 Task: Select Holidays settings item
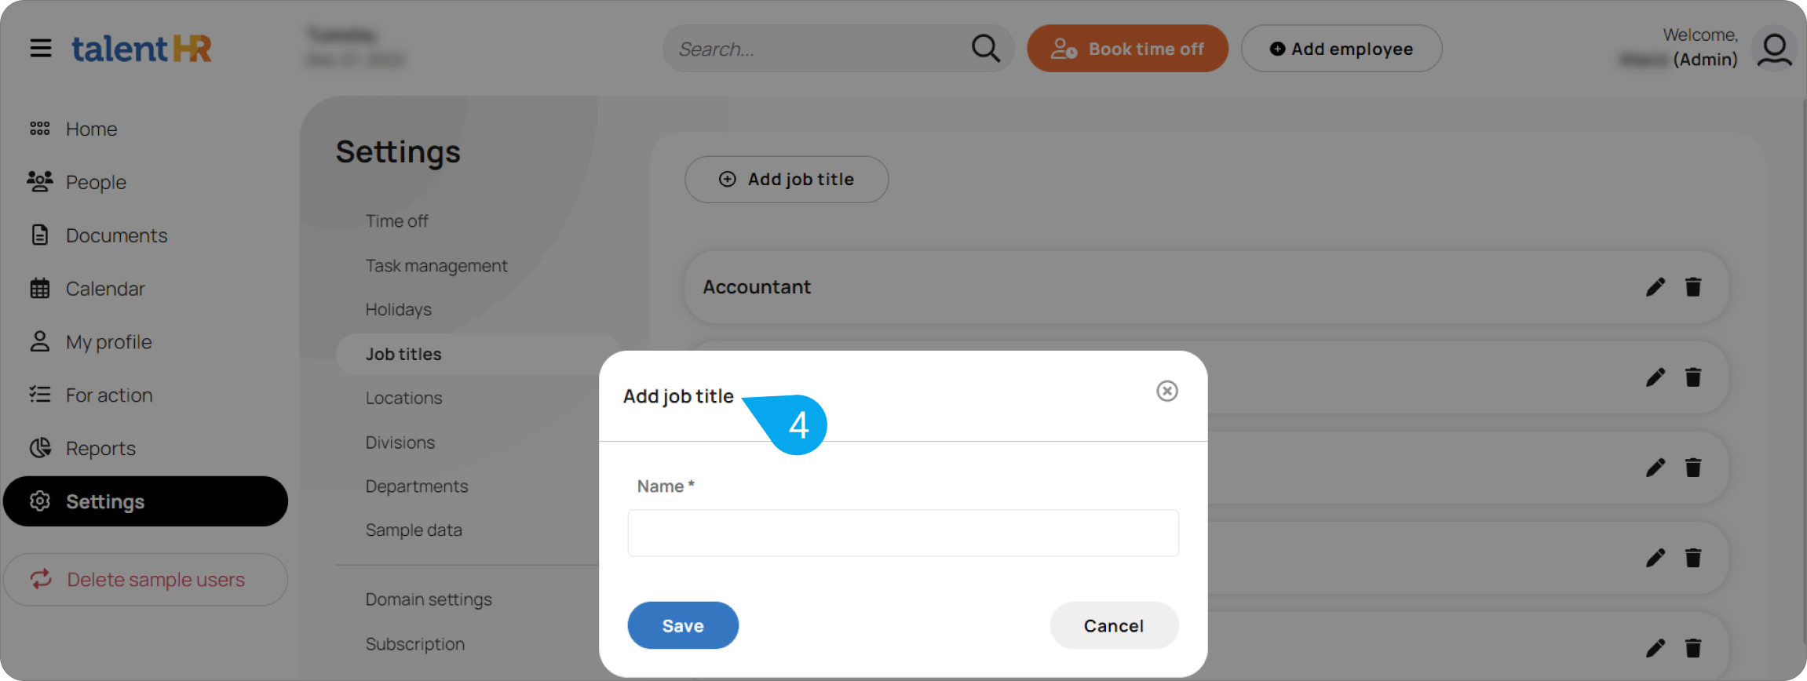click(398, 309)
